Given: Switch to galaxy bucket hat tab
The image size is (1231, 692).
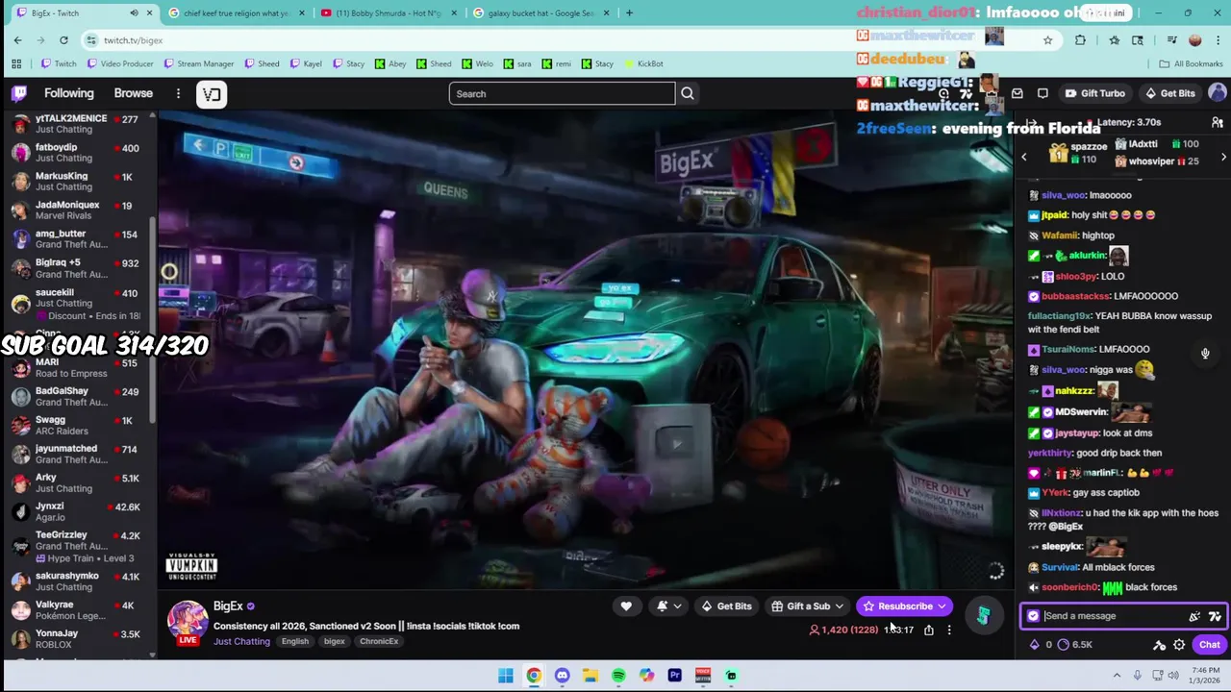Looking at the screenshot, I should 541,12.
